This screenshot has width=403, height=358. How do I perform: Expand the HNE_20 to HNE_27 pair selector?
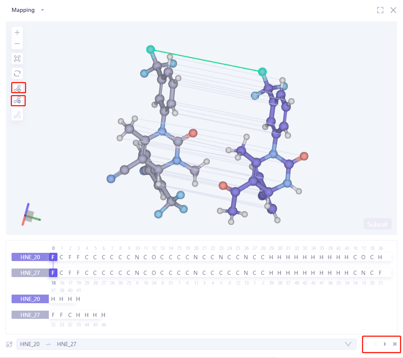348,344
